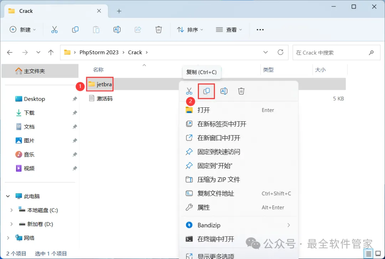Screen dimensions: 385x259
Task: Choose 复制文件地址 menu entry
Action: (238, 194)
